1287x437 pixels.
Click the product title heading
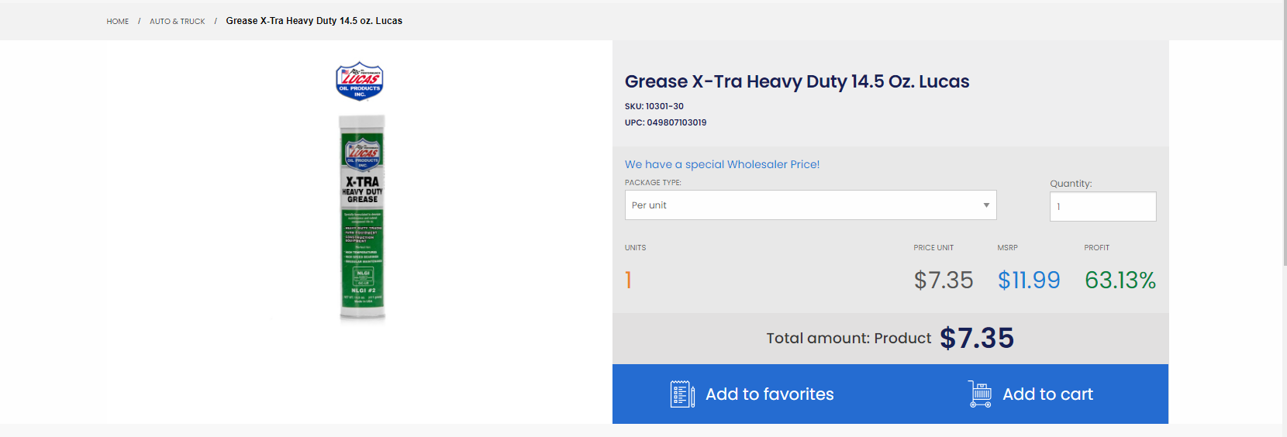(797, 81)
